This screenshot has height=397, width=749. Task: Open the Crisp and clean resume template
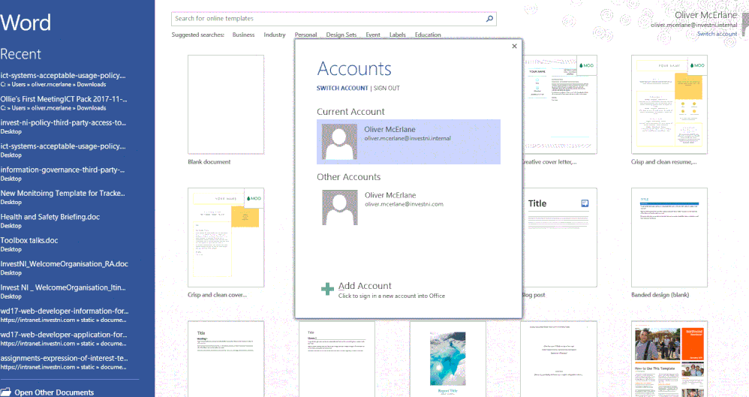(x=669, y=104)
